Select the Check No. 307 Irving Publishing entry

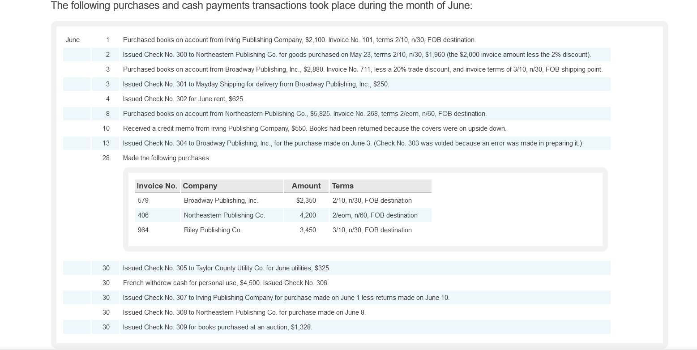click(286, 298)
